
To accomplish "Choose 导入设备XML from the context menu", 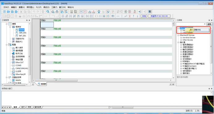I will coord(197,30).
